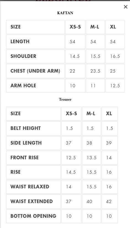
Task: Click the FRONT RISE row label
Action: (25, 158)
